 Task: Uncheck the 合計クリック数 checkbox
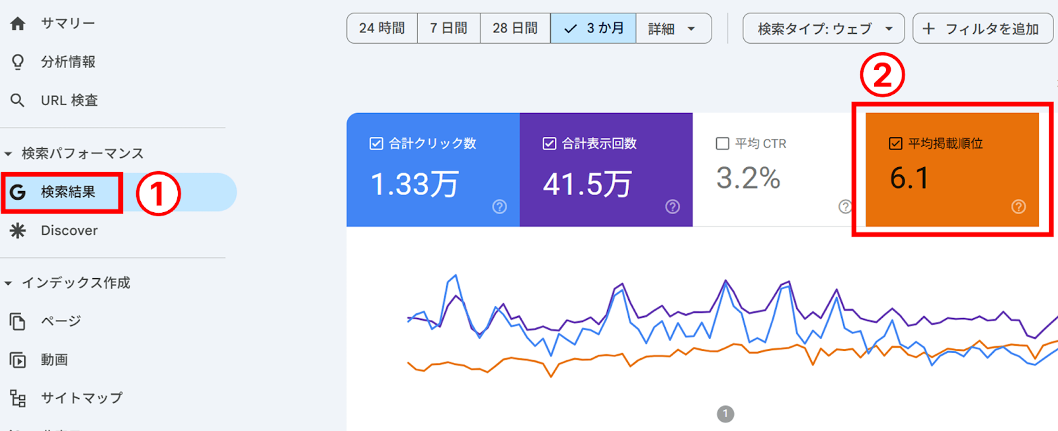pos(376,143)
